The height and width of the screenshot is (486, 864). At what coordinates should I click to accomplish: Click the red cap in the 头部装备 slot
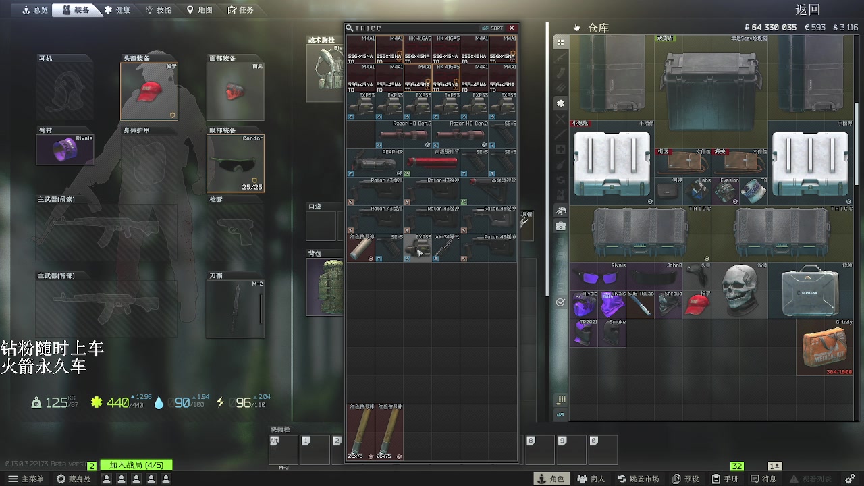coord(149,92)
